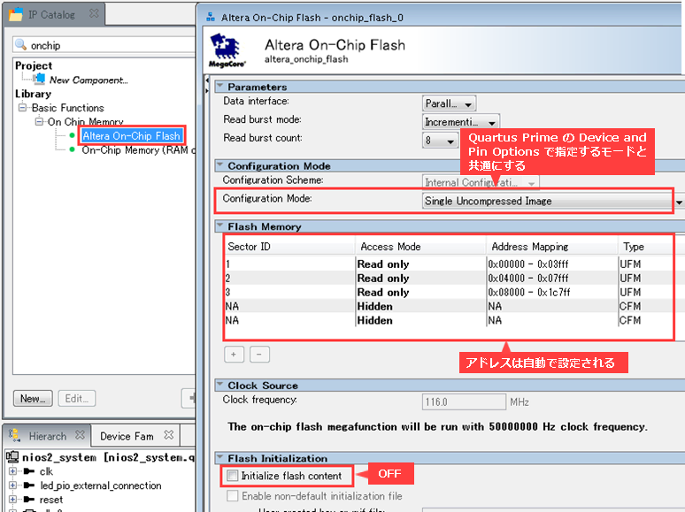Viewport: 685px width, 512px height.
Task: Click the New... button
Action: click(33, 399)
